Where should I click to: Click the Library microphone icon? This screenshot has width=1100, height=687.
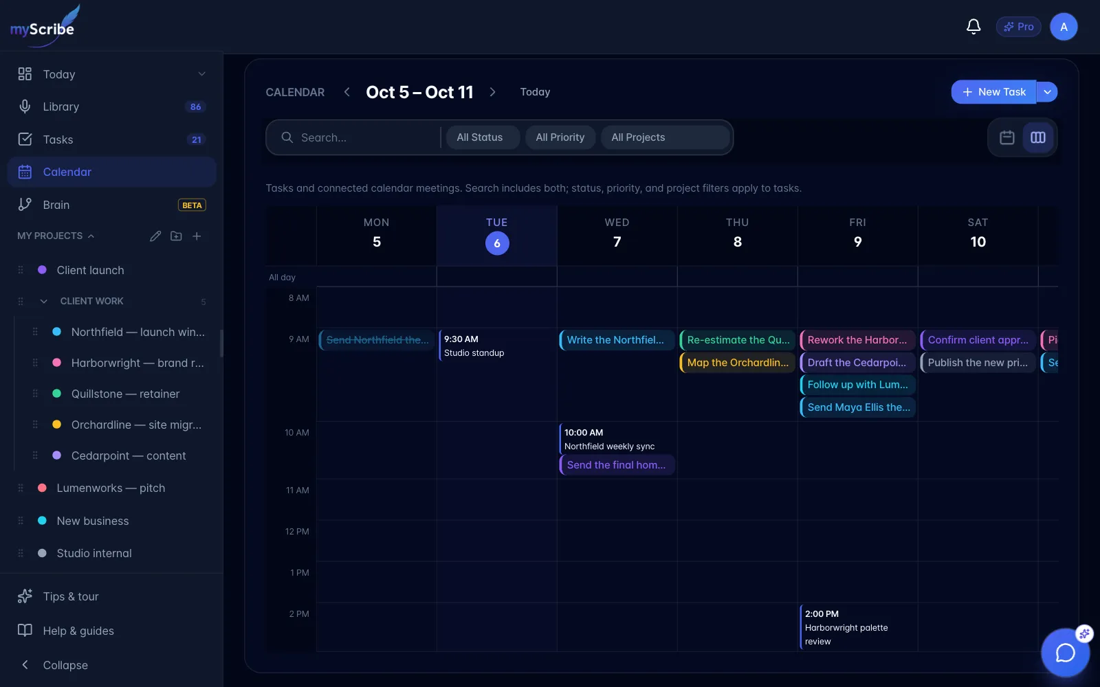click(25, 106)
